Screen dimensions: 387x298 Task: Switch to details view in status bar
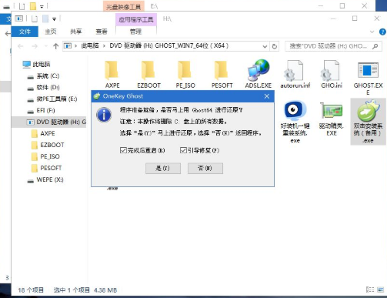370,290
